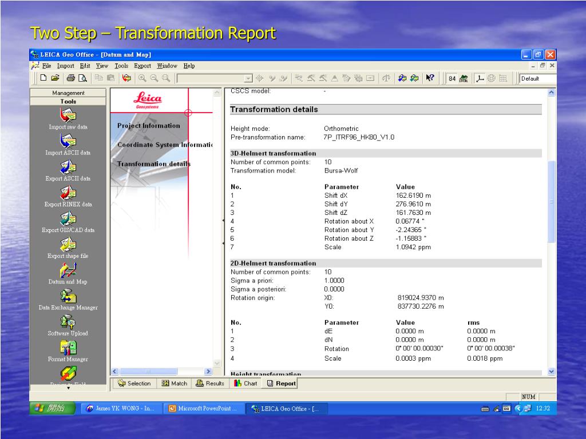Click the Zoom In magnifier icon
The width and height of the screenshot is (586, 439).
click(142, 78)
